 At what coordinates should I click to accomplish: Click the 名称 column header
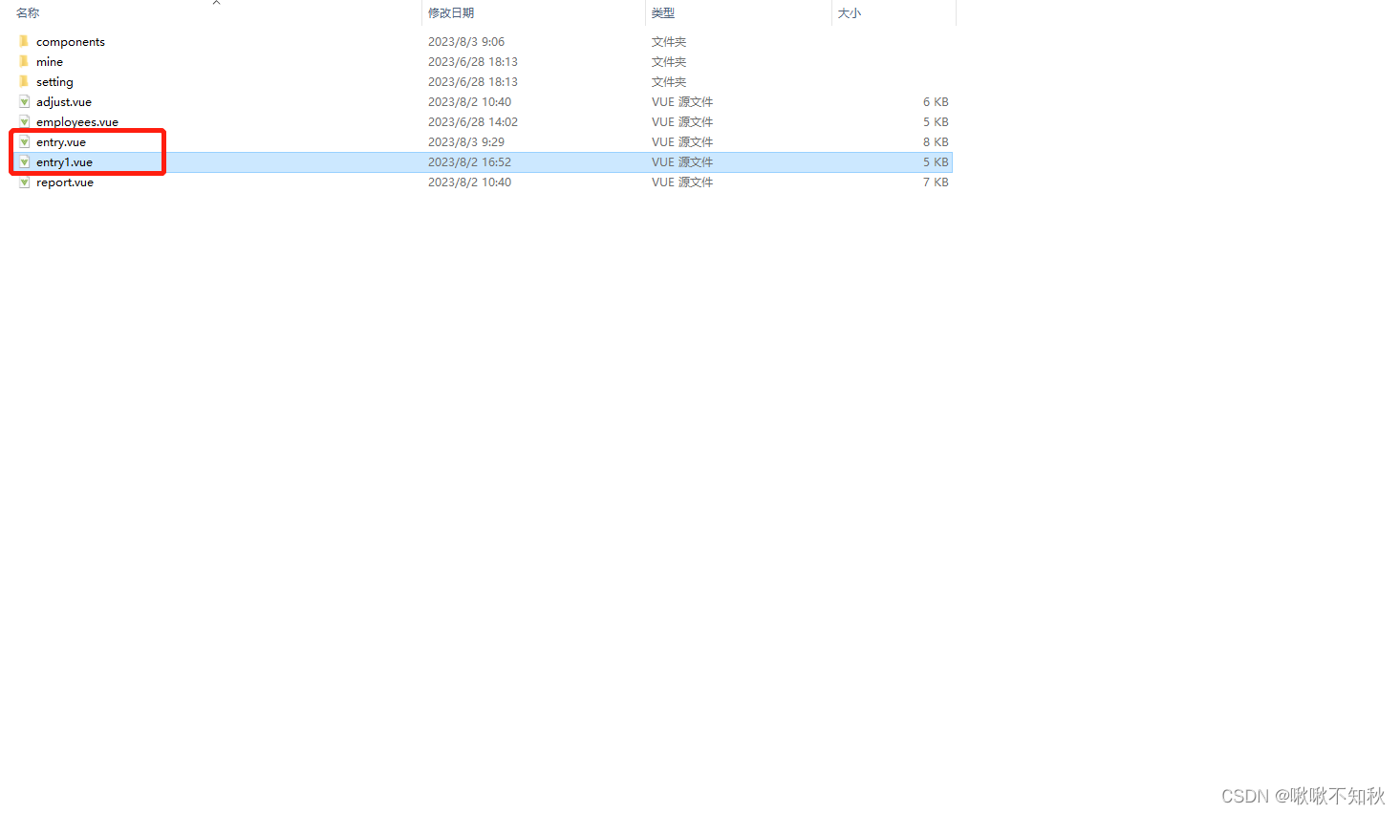[27, 12]
